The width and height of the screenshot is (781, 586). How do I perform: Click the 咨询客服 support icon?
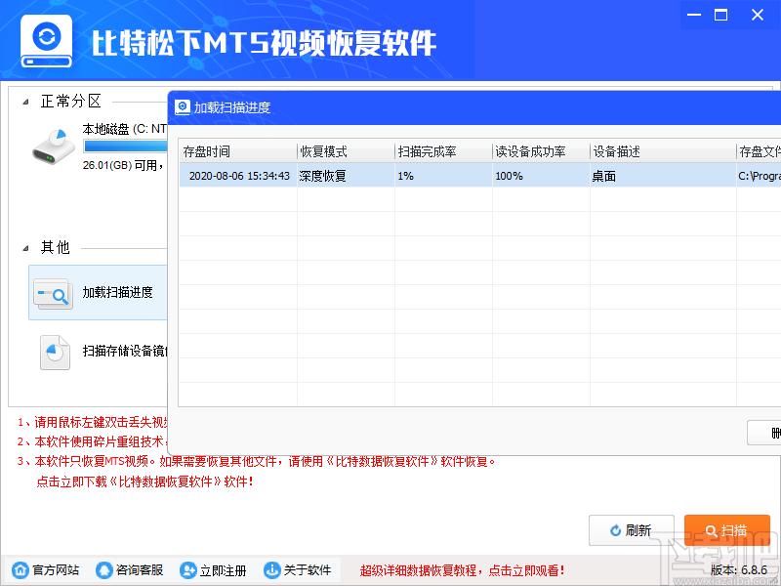click(103, 569)
